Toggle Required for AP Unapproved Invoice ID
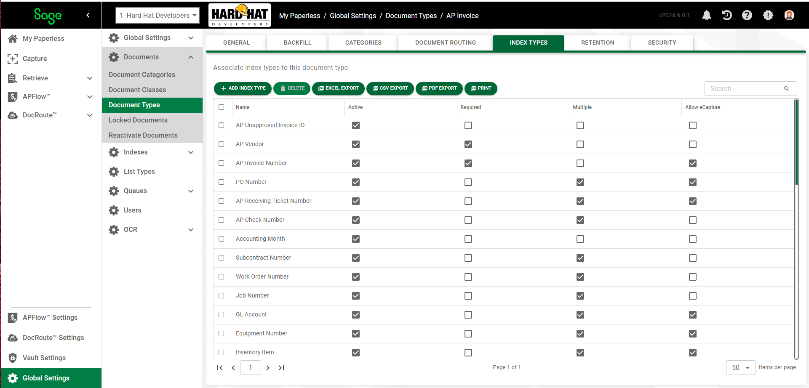The width and height of the screenshot is (809, 388). click(x=468, y=125)
